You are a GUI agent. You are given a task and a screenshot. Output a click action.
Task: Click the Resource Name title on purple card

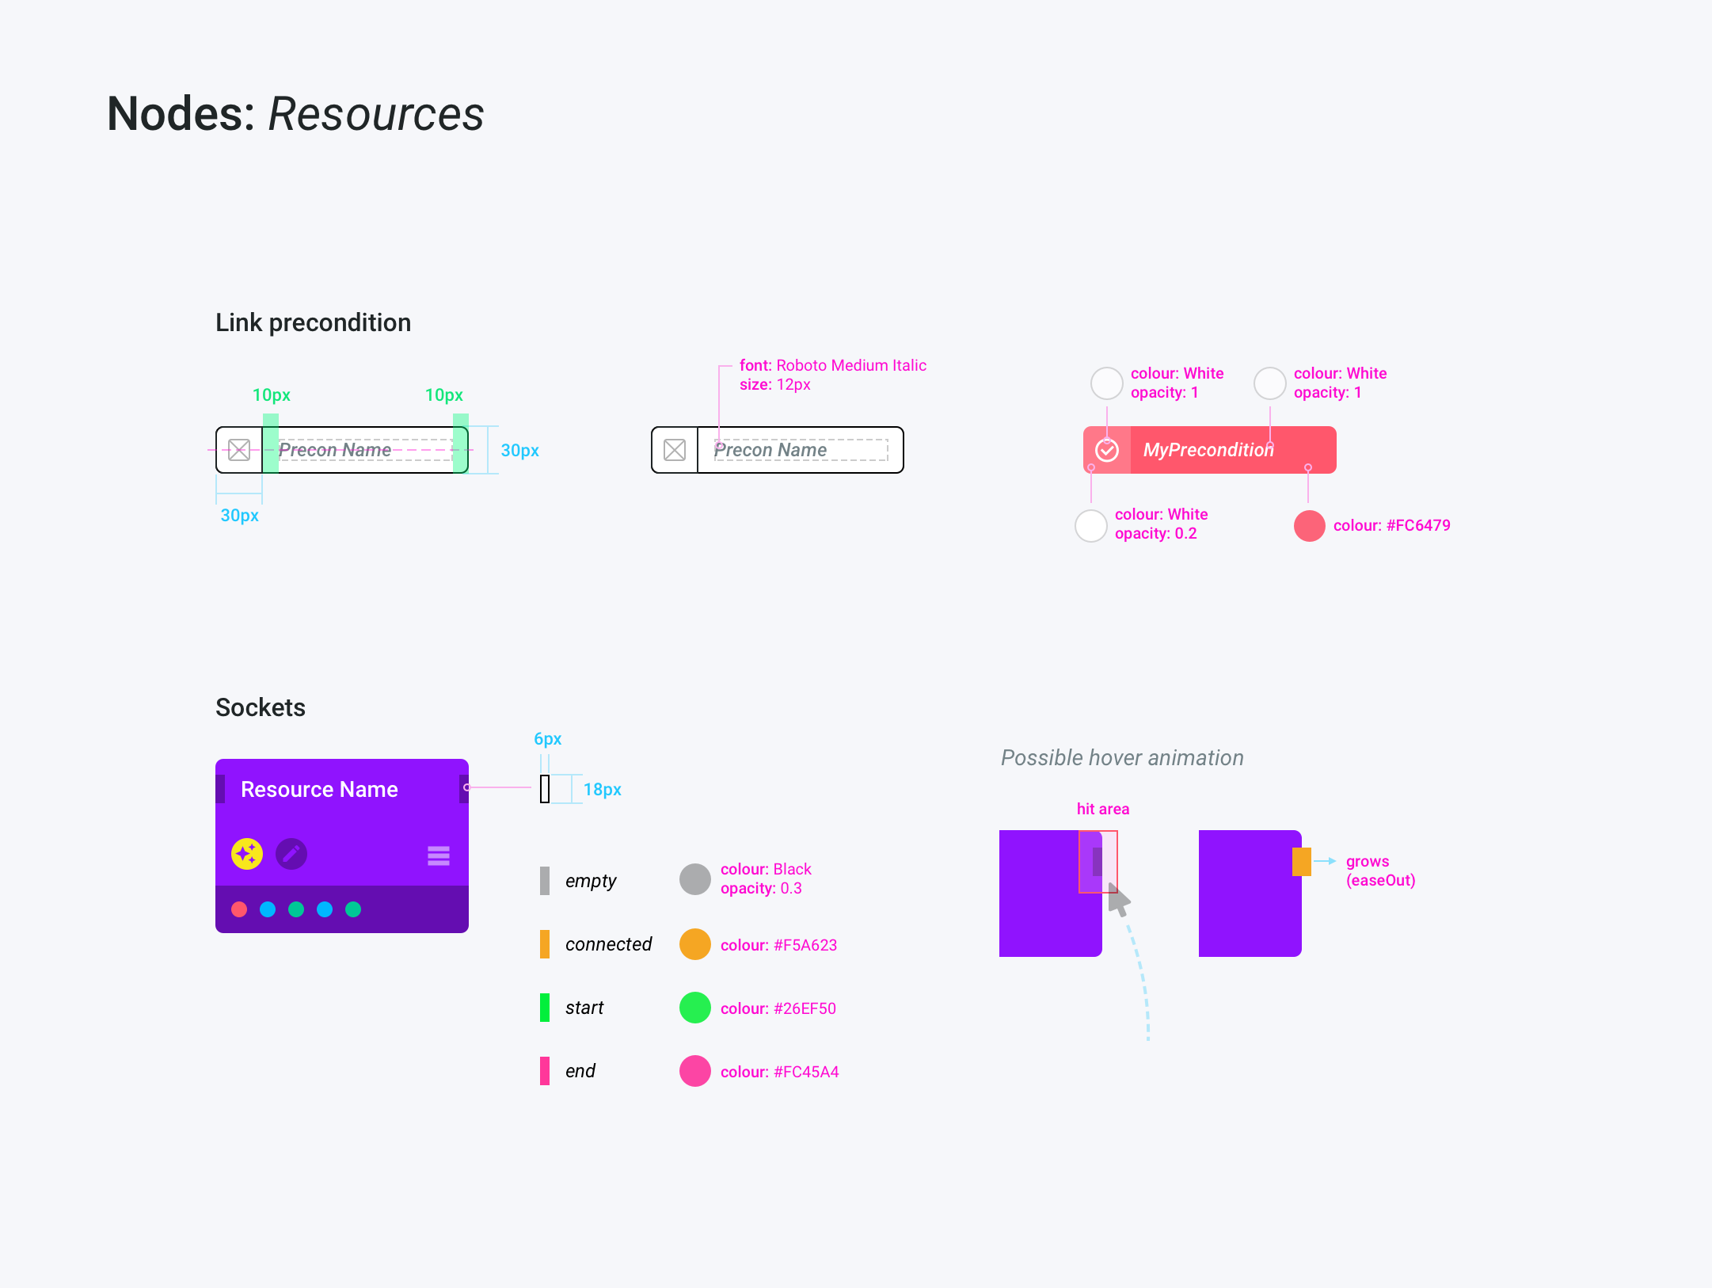click(319, 789)
